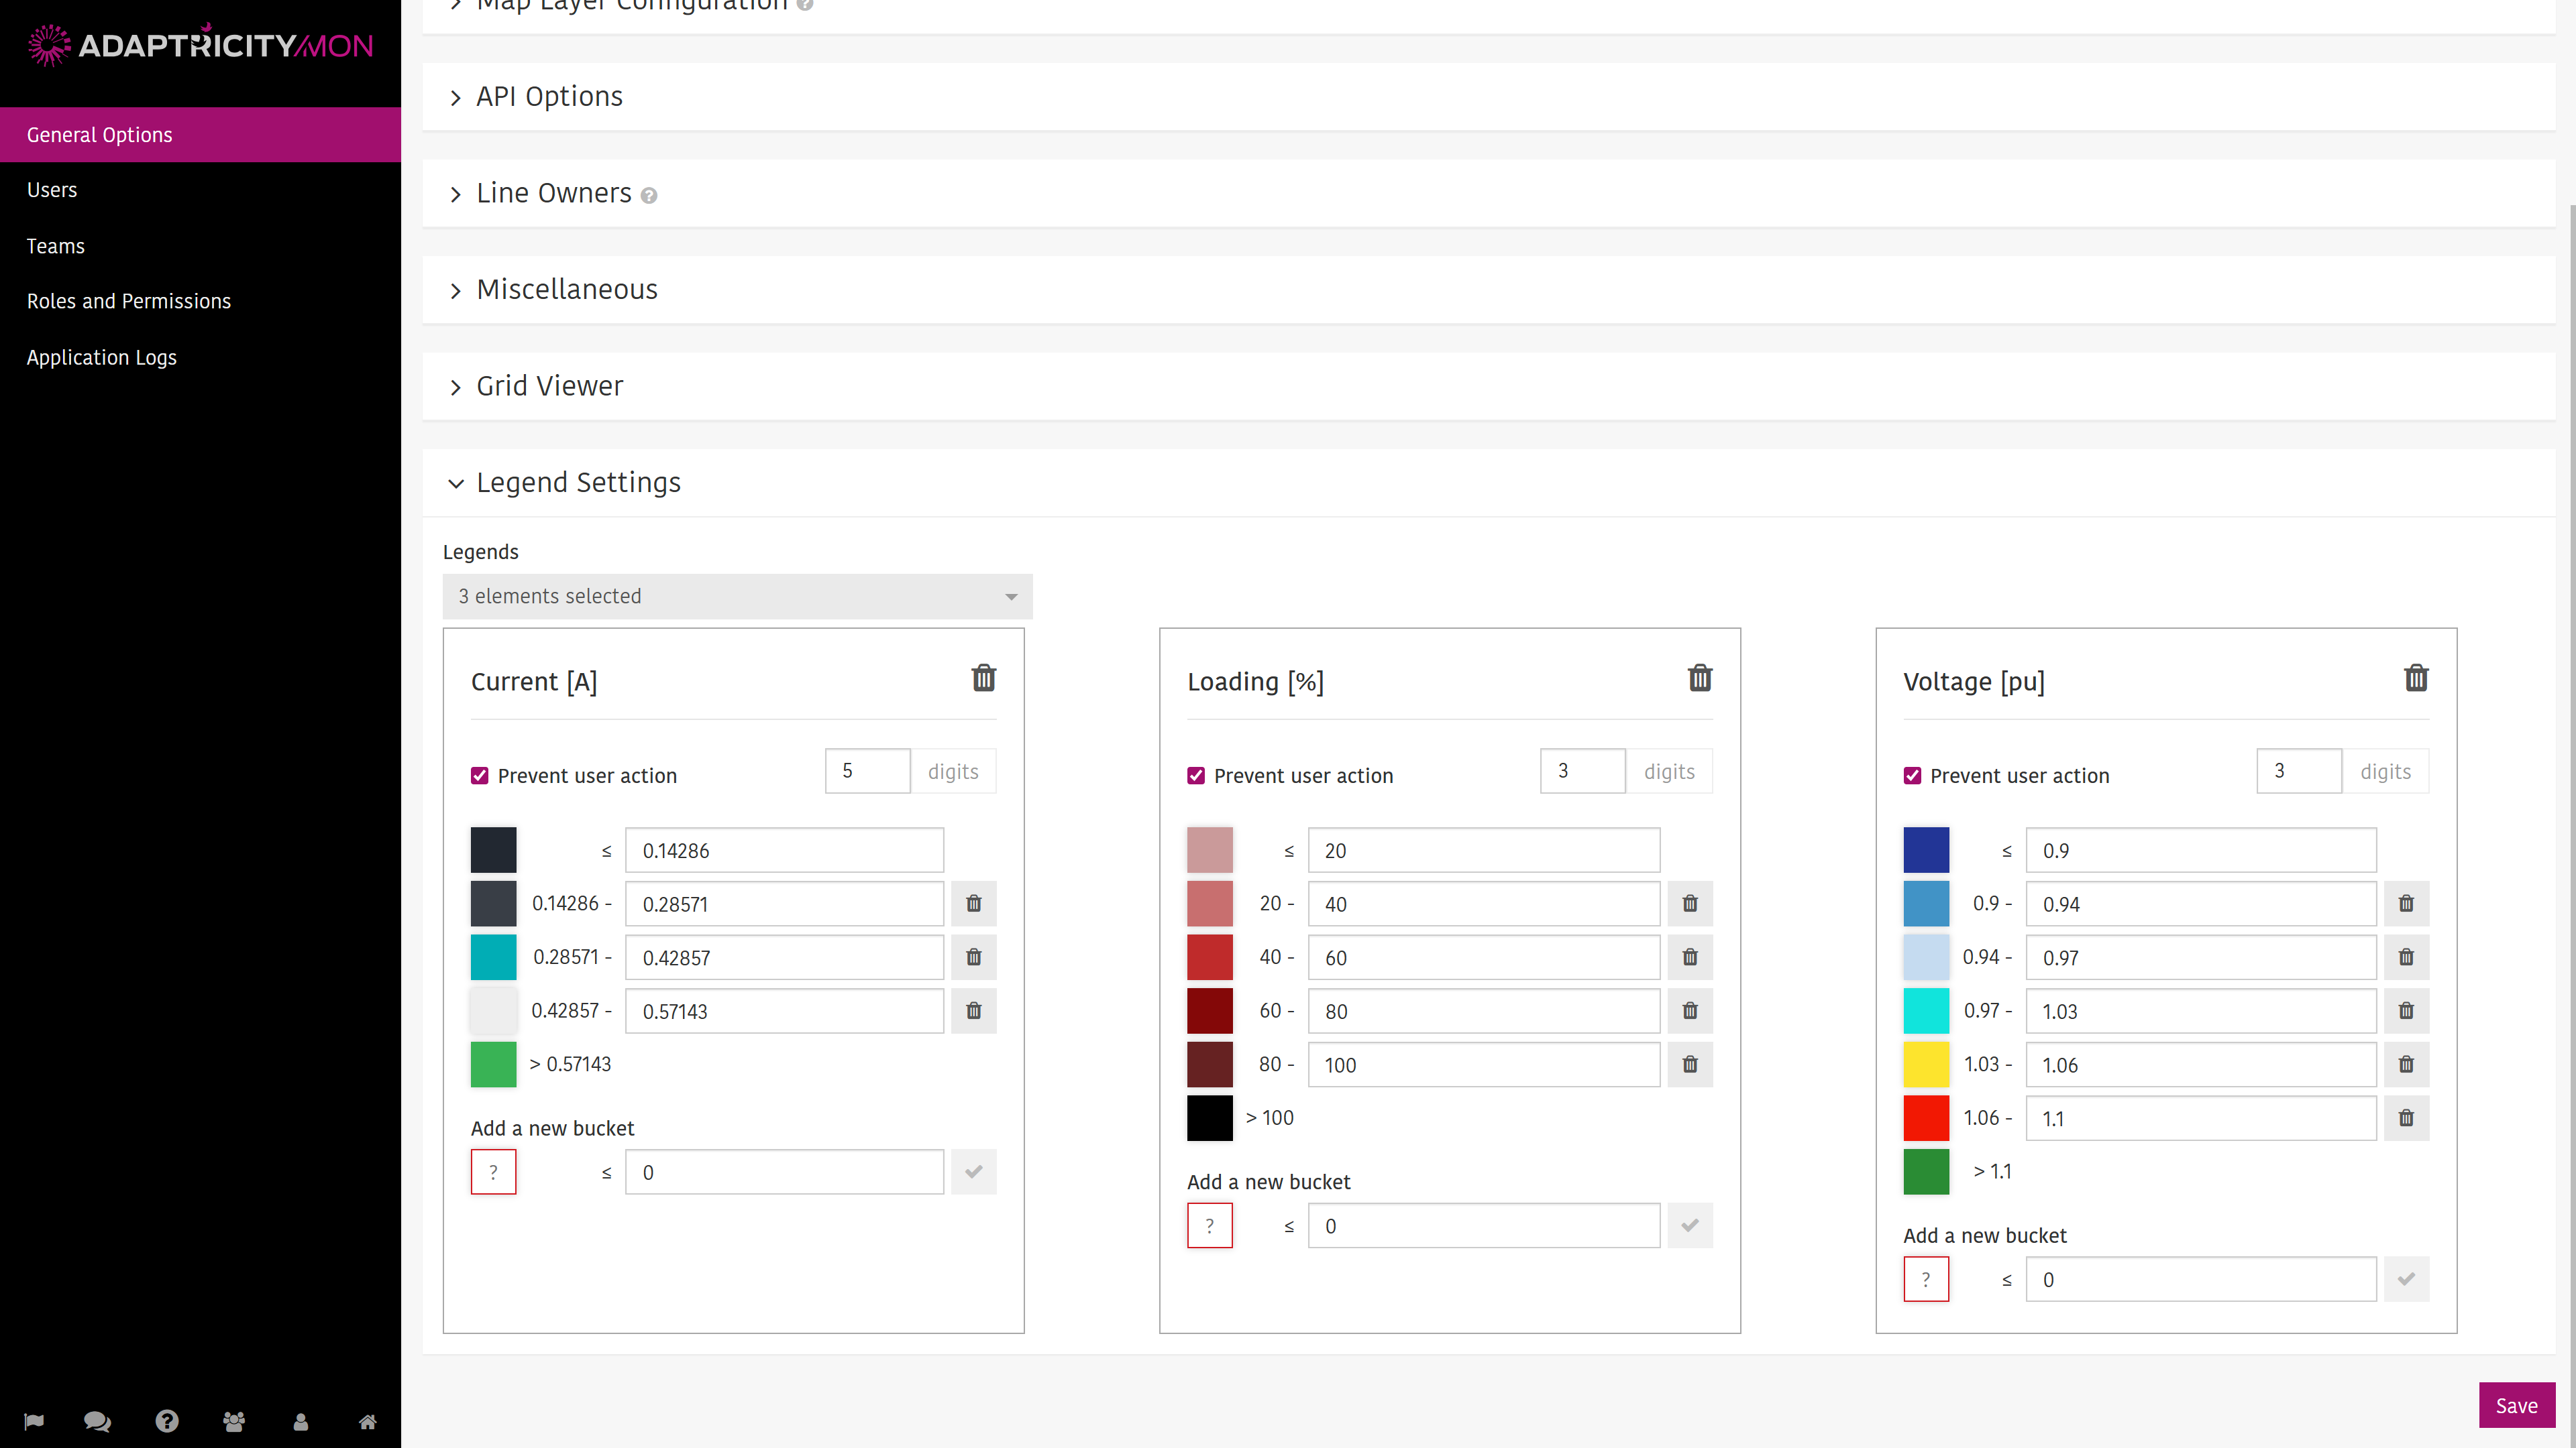The image size is (2576, 1448).
Task: Open Application Logs in the sidebar
Action: click(x=200, y=357)
